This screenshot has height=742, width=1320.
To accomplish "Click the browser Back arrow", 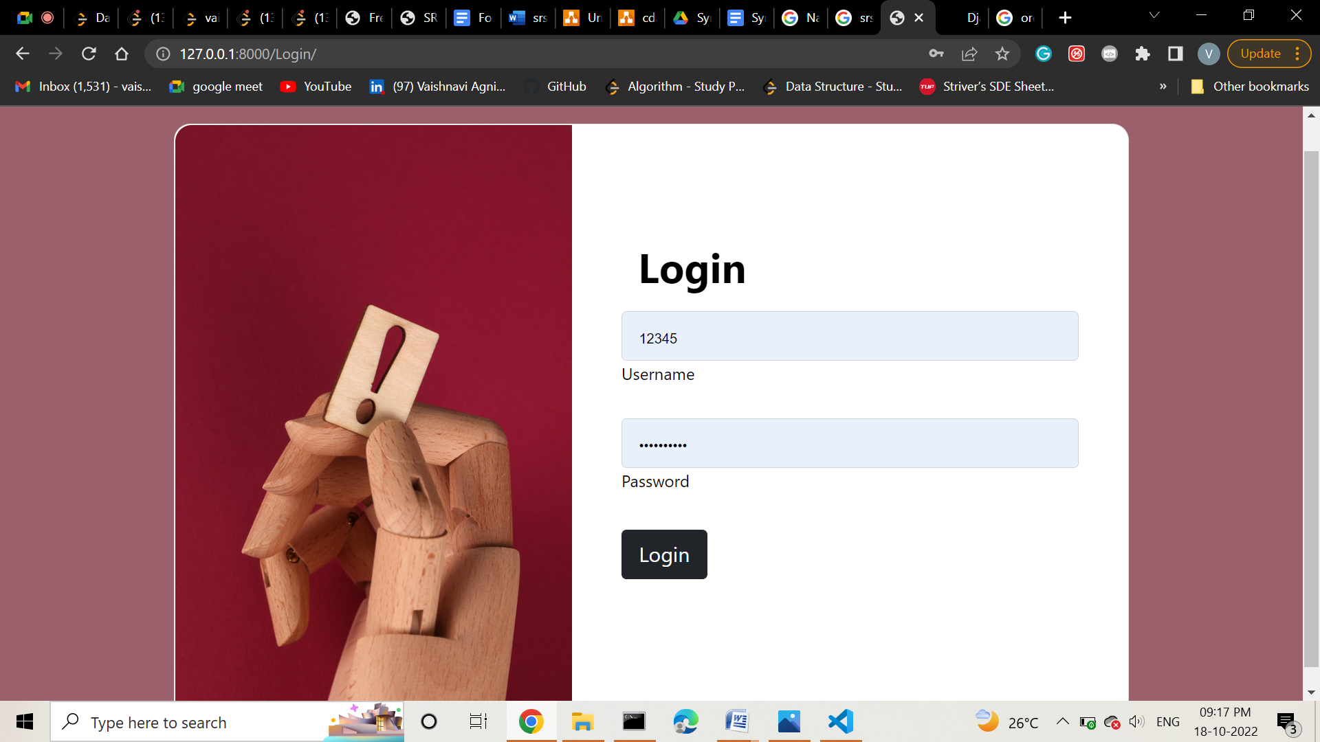I will tap(23, 54).
